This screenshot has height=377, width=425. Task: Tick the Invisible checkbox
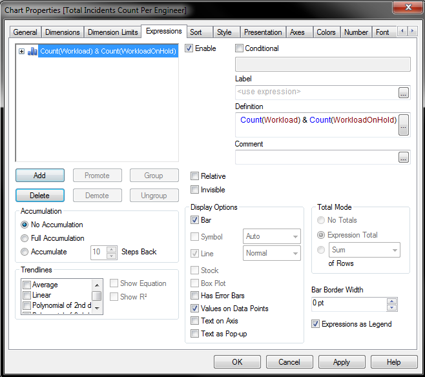(194, 190)
